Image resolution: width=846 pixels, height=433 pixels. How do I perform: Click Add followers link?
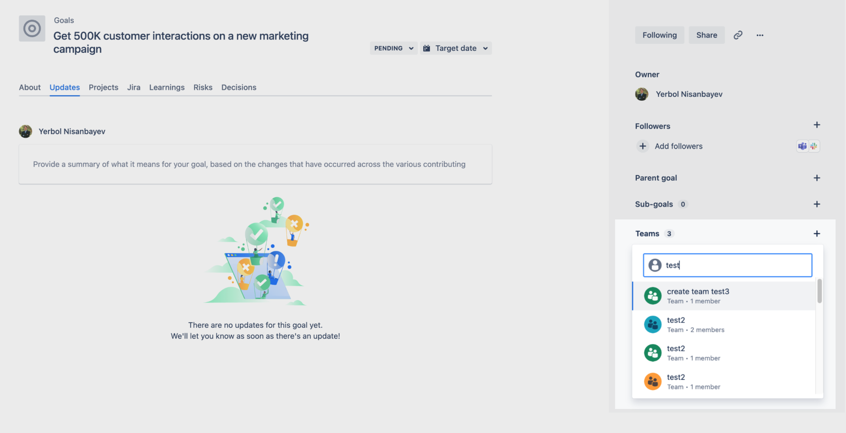[x=679, y=146]
